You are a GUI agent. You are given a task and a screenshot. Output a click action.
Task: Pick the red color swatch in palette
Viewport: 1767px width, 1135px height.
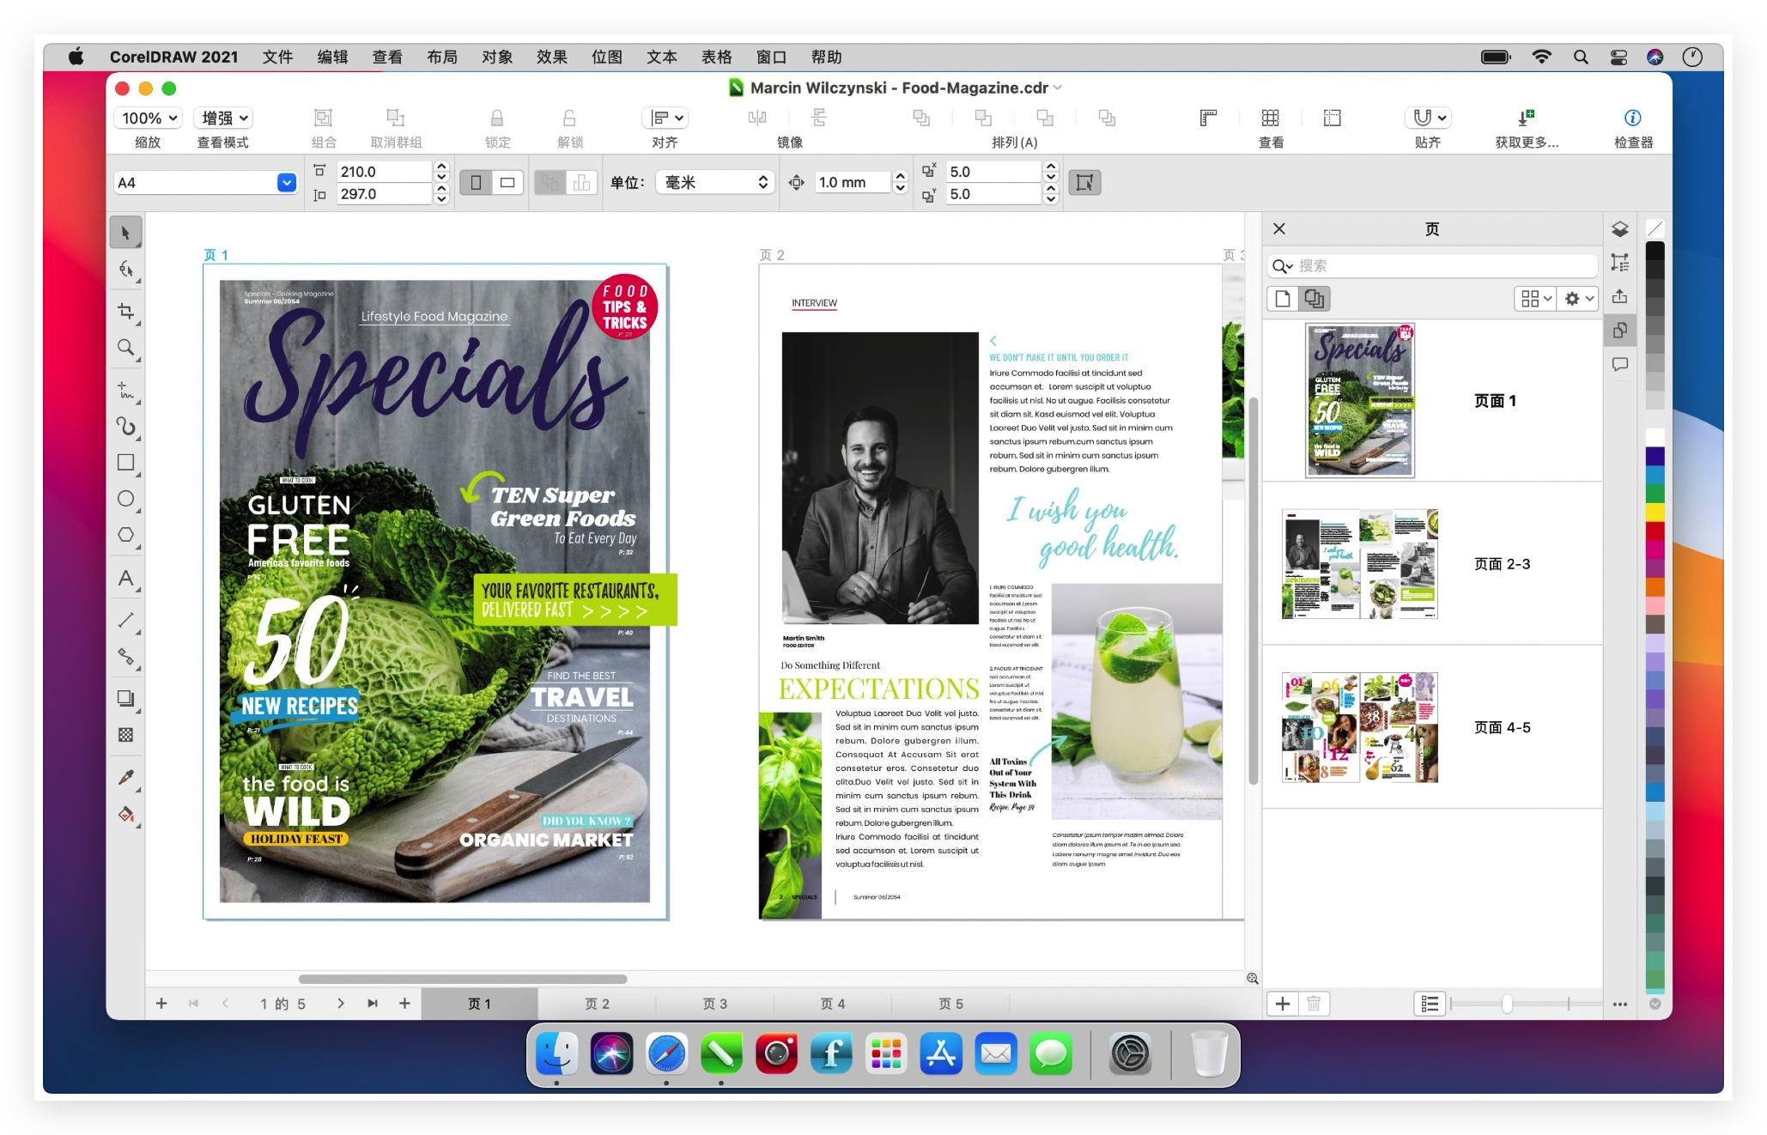(1655, 531)
